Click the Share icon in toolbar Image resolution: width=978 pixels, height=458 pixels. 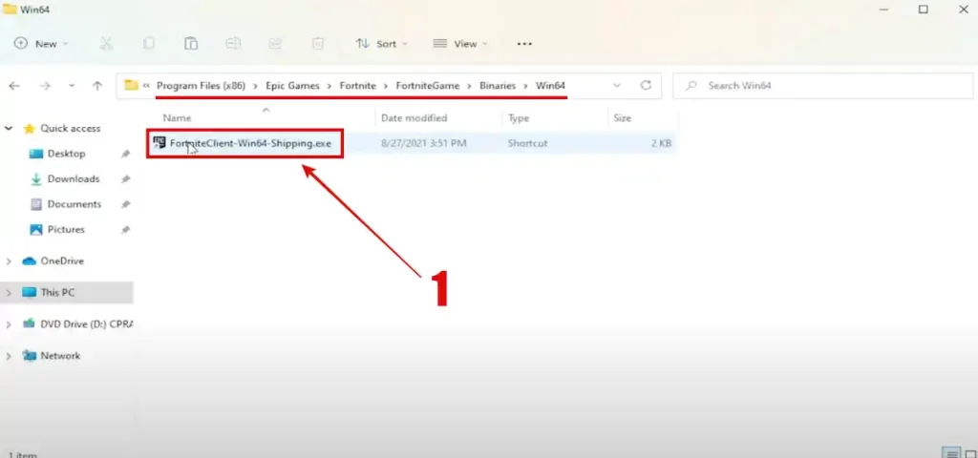(275, 44)
